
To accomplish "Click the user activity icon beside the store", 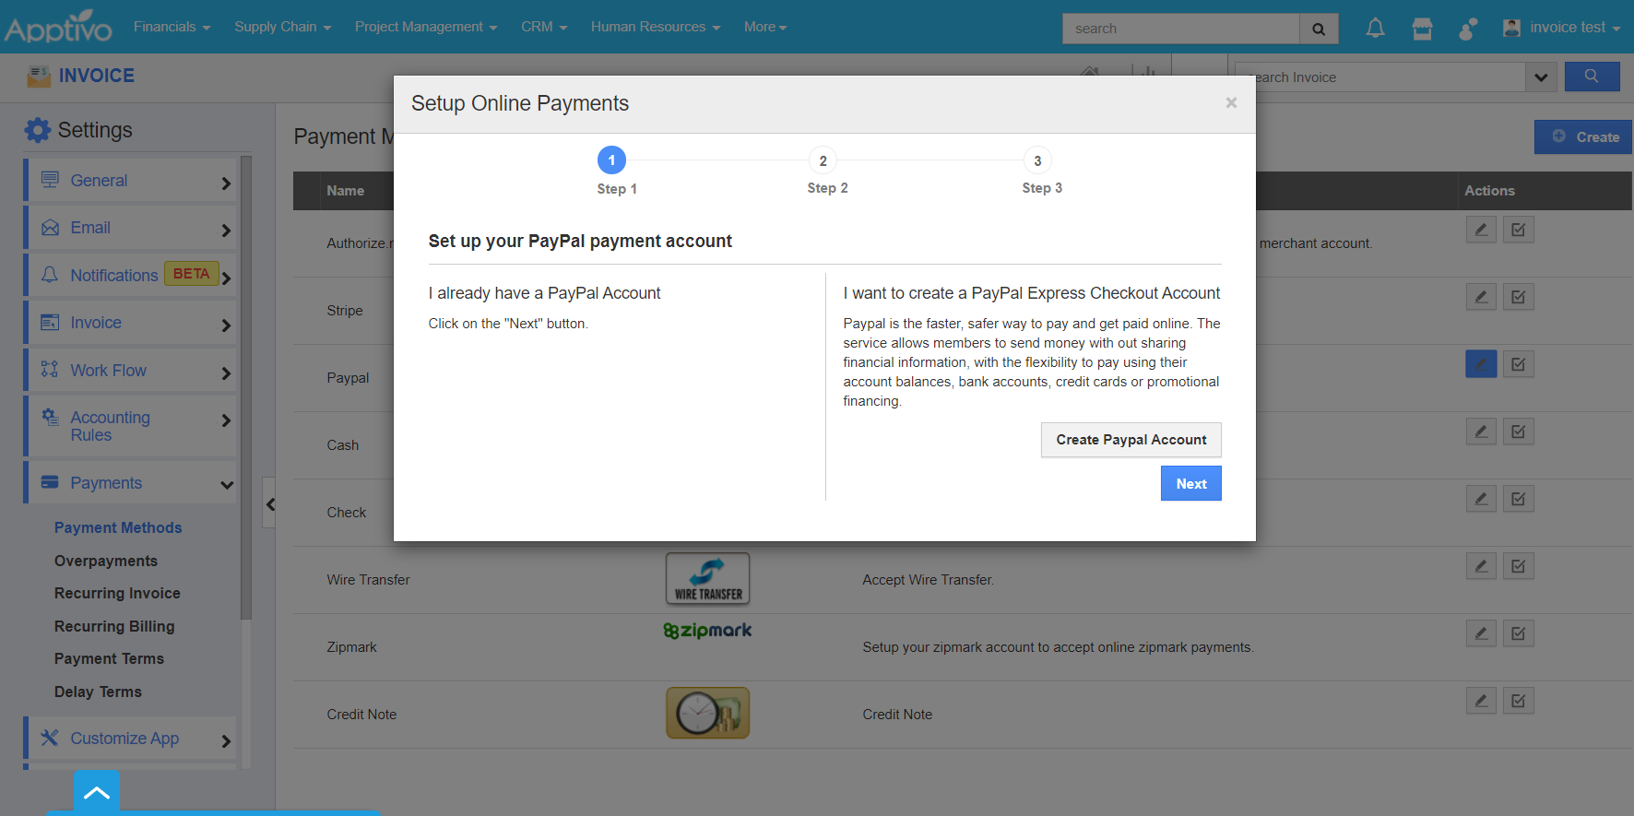I will pos(1468,29).
